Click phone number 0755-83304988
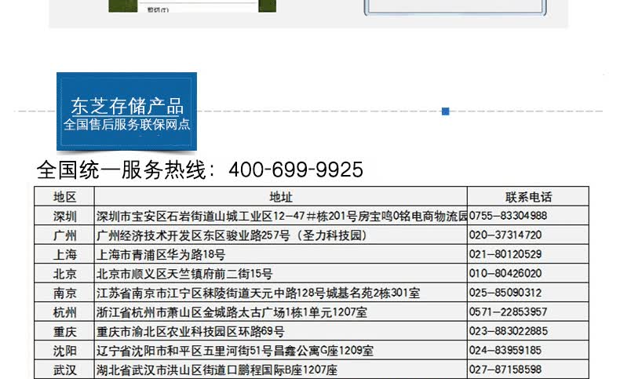620x379 pixels. tap(508, 216)
